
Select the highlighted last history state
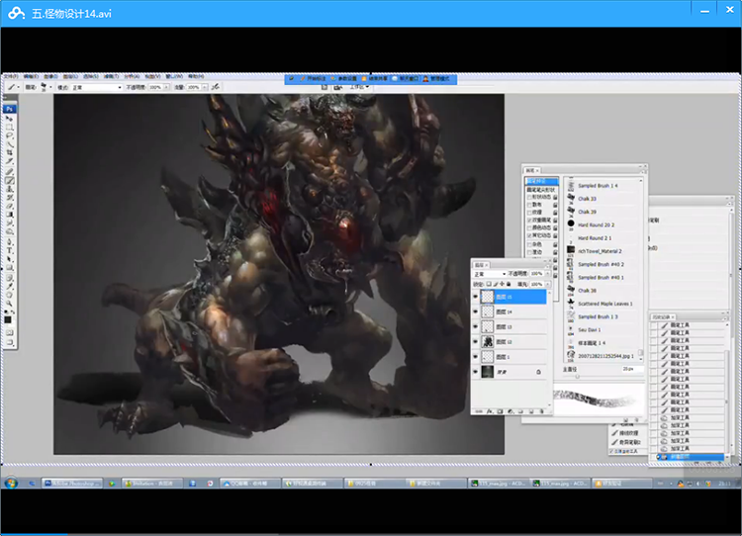[691, 457]
